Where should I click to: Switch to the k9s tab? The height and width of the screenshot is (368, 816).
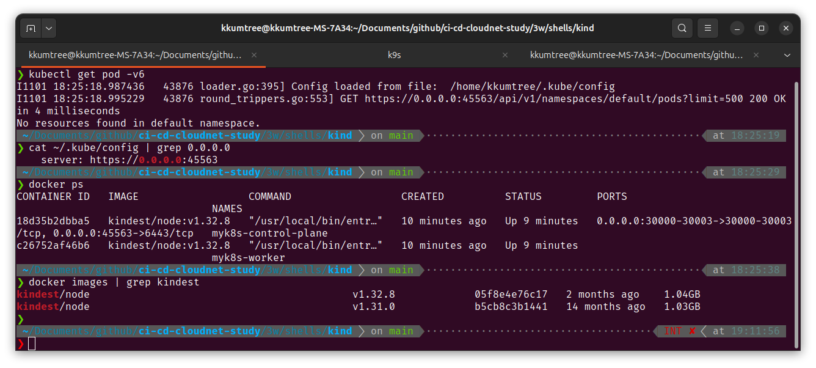click(395, 55)
